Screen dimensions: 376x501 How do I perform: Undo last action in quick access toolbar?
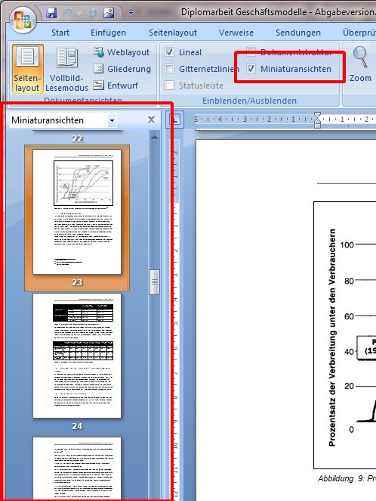[67, 13]
